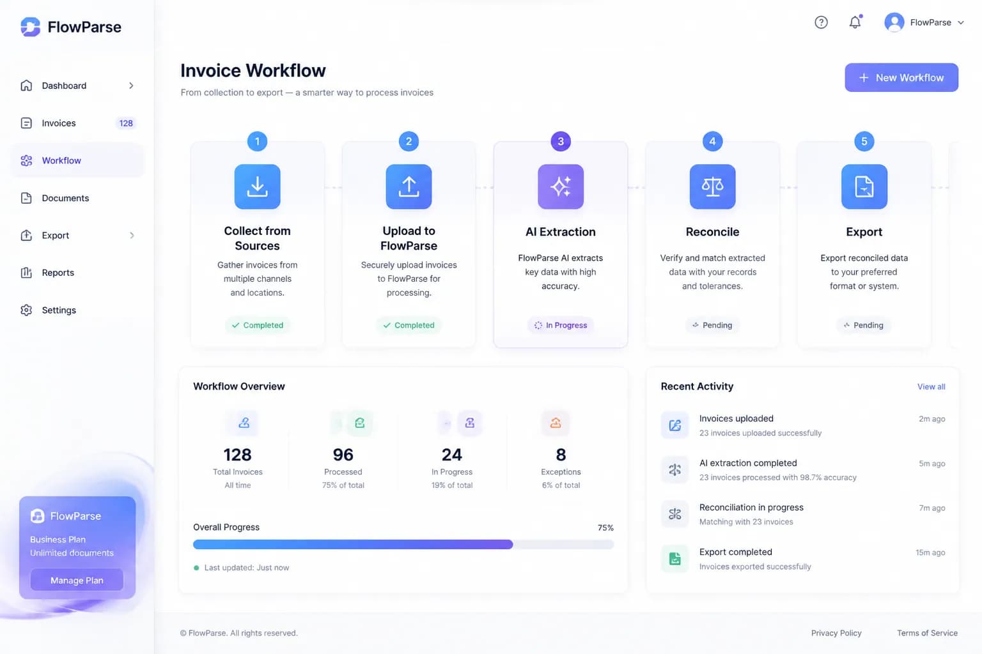Click the Processed stat icon

click(x=359, y=423)
